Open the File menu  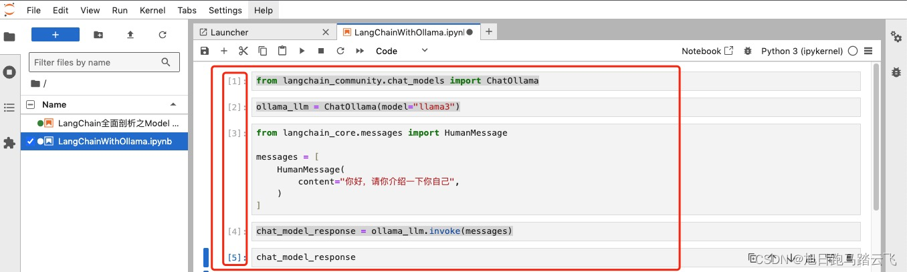[33, 10]
